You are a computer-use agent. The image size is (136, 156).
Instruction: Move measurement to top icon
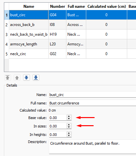tap(7, 78)
